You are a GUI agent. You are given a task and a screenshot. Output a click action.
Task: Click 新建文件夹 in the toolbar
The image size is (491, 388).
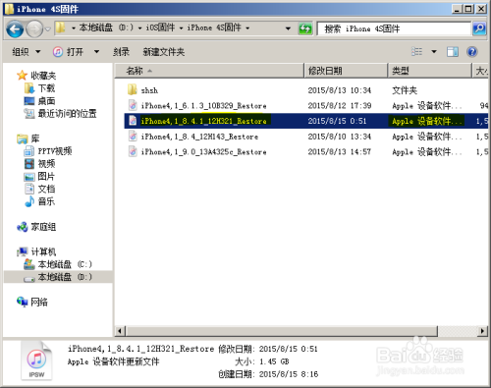click(x=164, y=52)
